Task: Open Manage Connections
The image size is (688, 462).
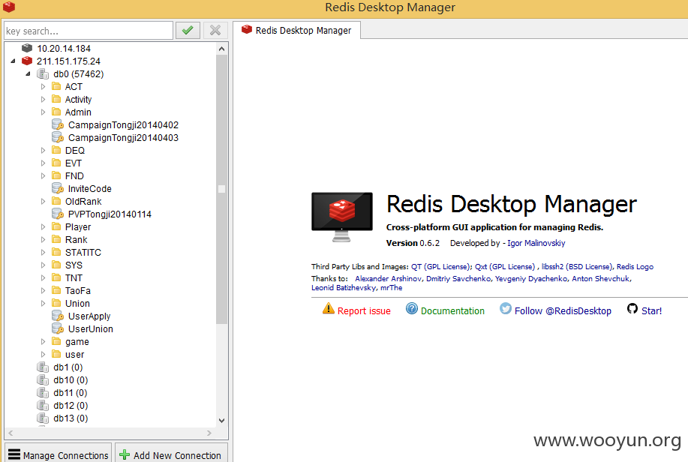Action: point(59,454)
